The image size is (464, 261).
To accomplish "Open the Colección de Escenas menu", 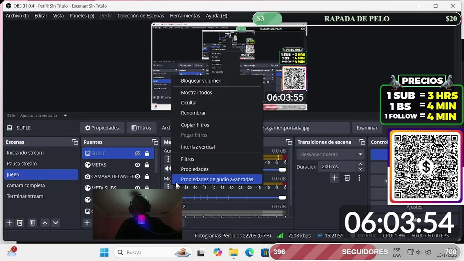I will point(141,16).
